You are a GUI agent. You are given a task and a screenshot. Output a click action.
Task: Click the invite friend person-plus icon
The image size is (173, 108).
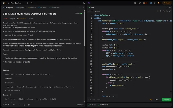coord(155,3)
